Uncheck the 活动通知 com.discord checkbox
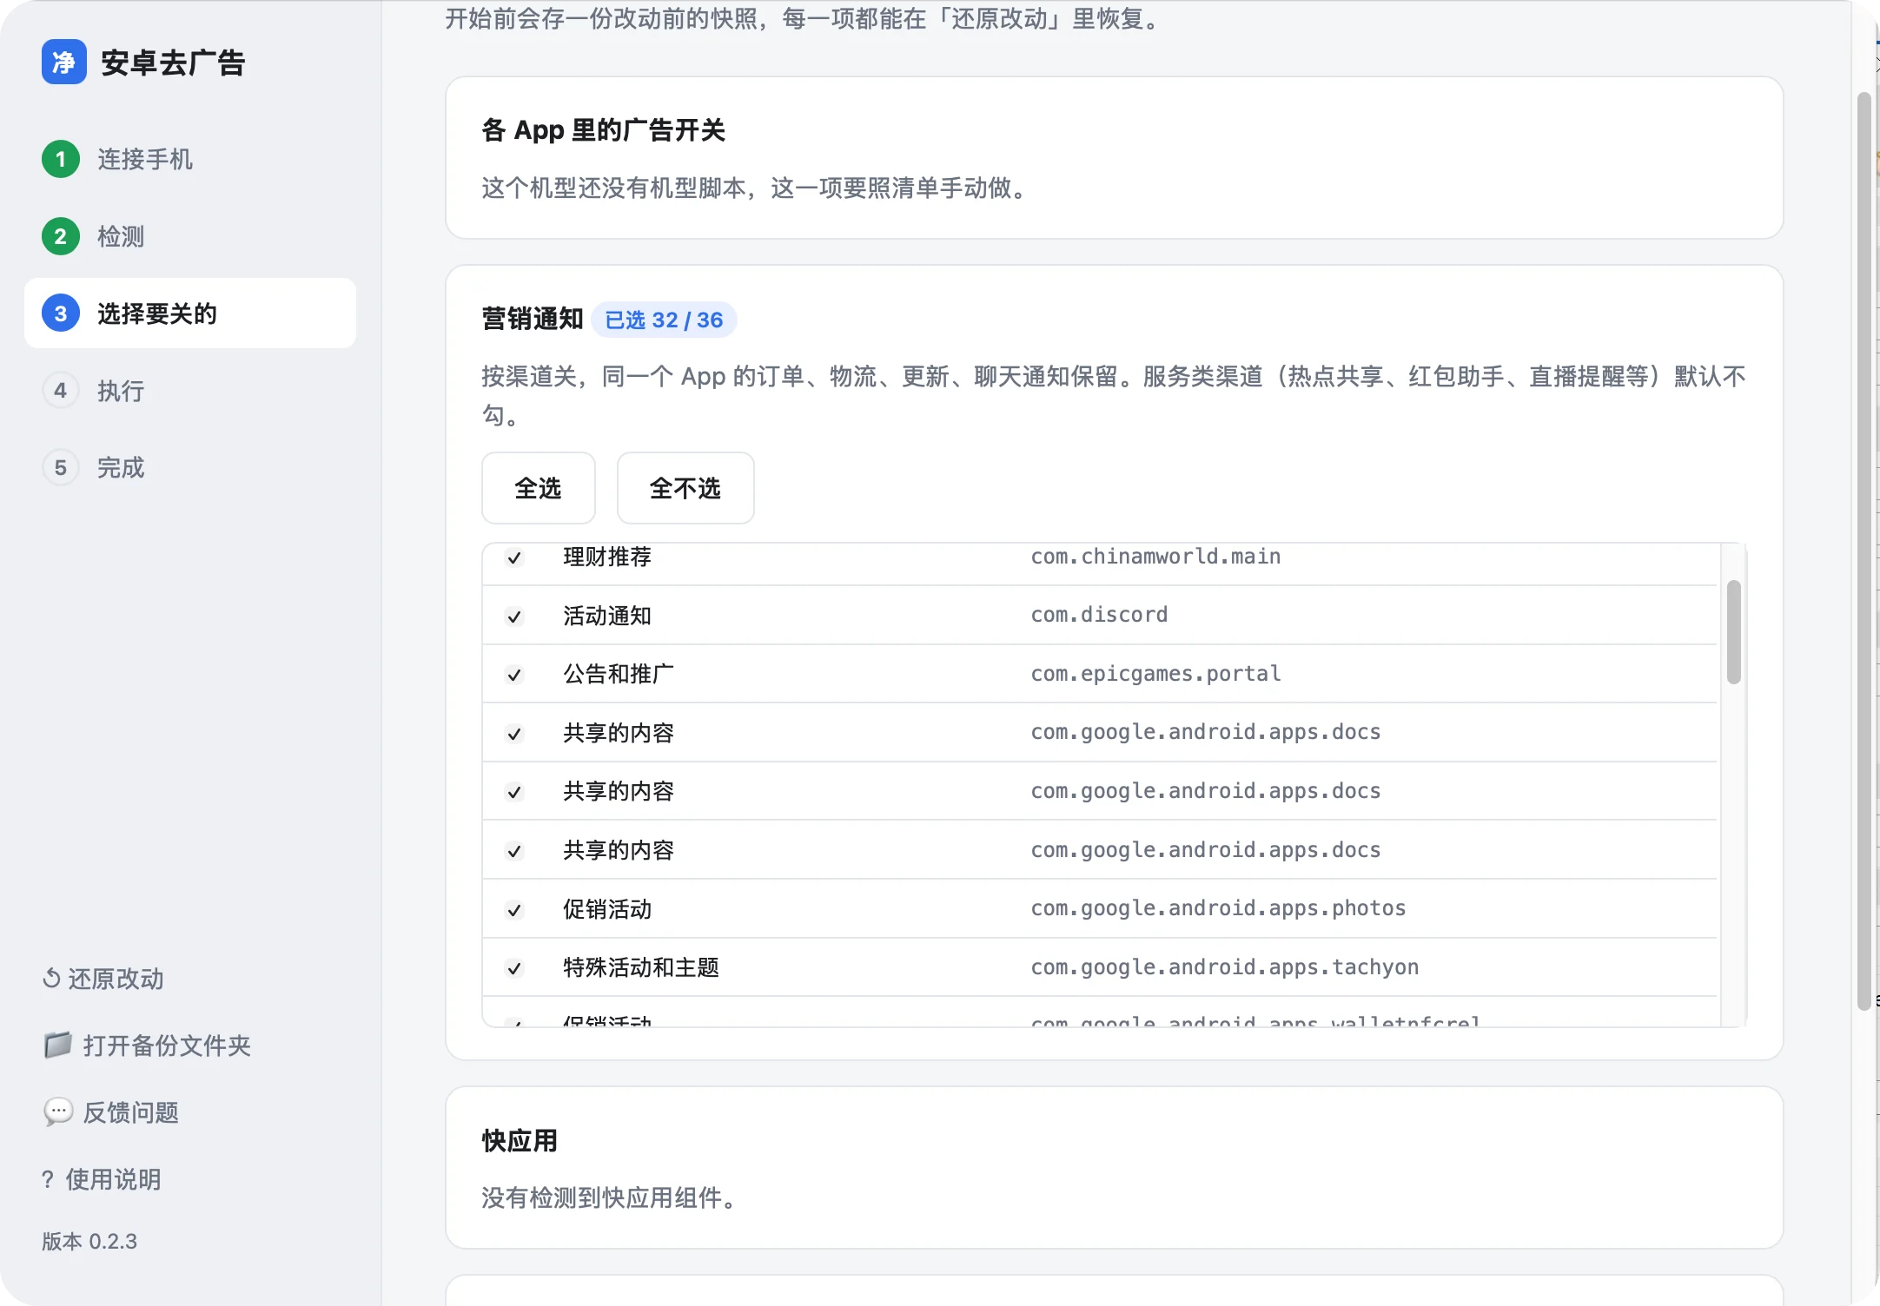The image size is (1880, 1306). pyautogui.click(x=514, y=617)
